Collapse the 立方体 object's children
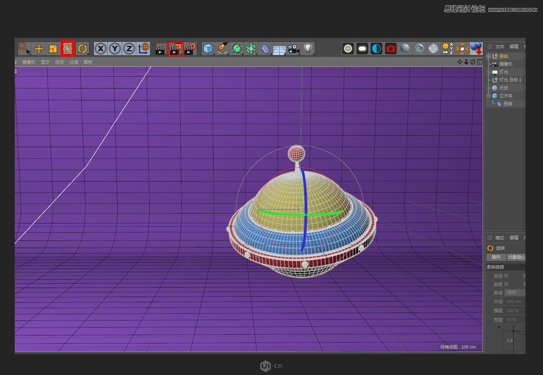Viewport: 543px width, 375px height. tap(488, 96)
